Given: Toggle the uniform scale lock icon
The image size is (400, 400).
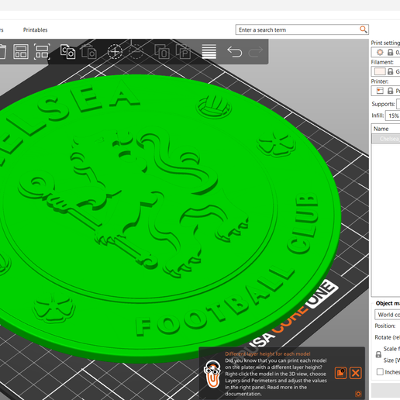Looking at the screenshot, I should [x=378, y=354].
